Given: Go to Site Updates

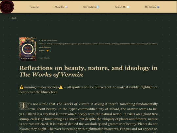Looking at the screenshot, I should [91, 7].
